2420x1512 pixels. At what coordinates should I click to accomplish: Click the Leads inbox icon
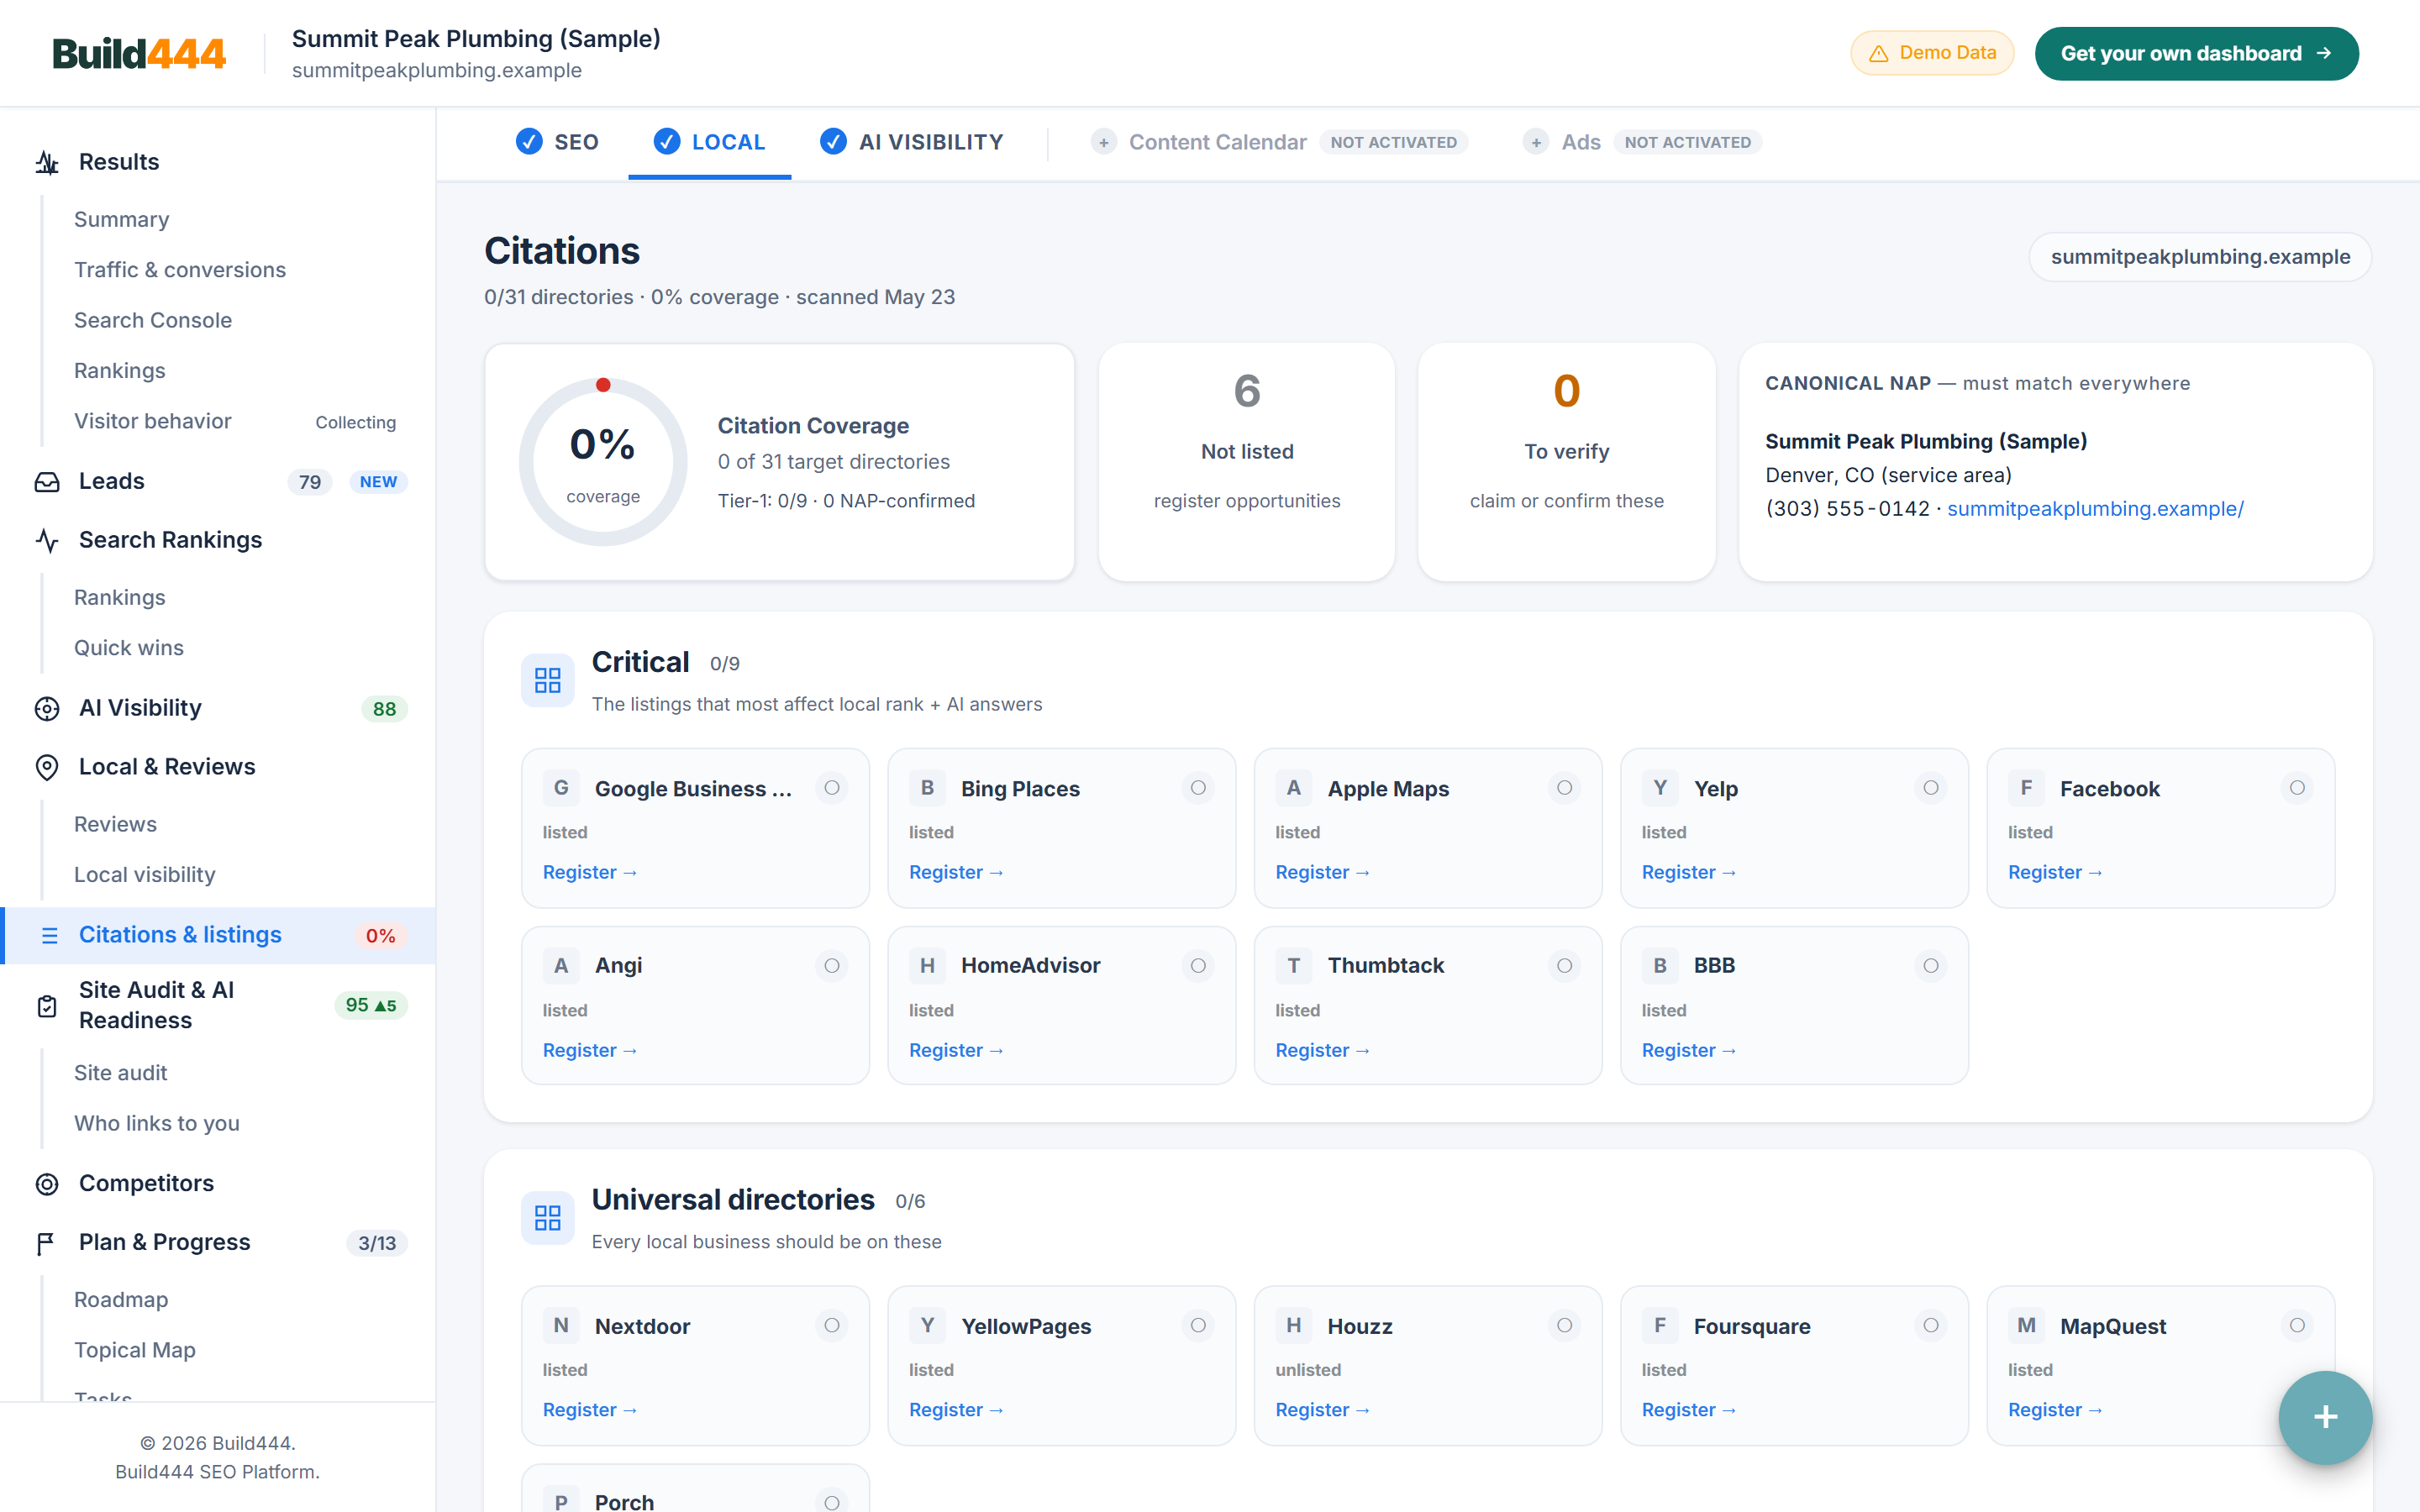point(47,482)
